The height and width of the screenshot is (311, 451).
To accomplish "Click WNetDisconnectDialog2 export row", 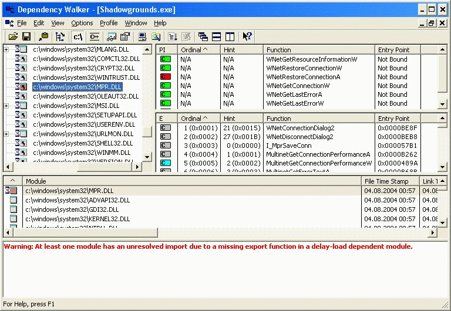I will [299, 137].
